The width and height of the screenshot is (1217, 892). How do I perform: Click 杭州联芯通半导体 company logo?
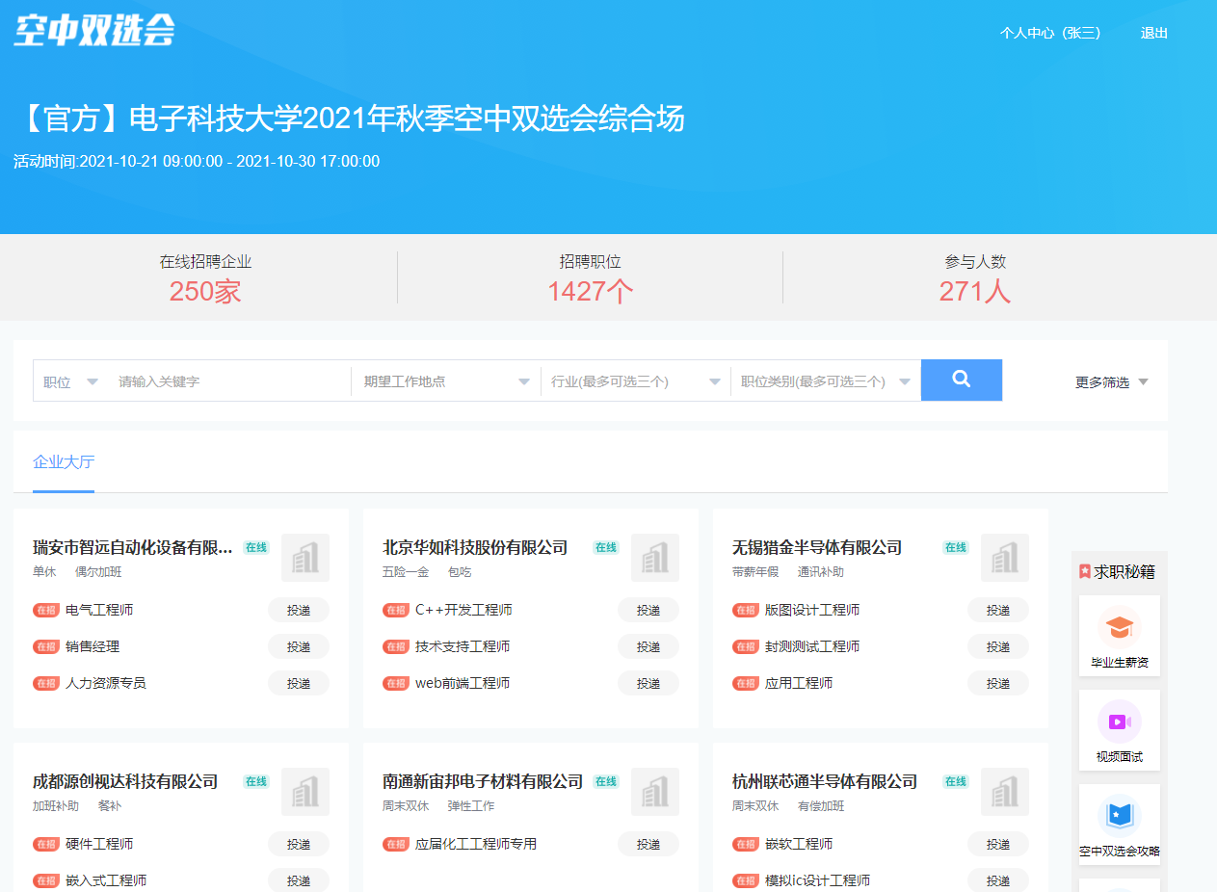(x=1005, y=792)
